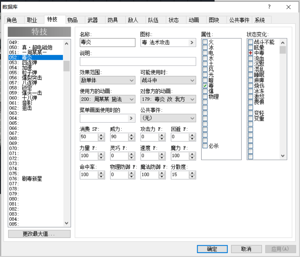Increase 消费 SP with the up arrow
This screenshot has height=257, width=300.
101,135
